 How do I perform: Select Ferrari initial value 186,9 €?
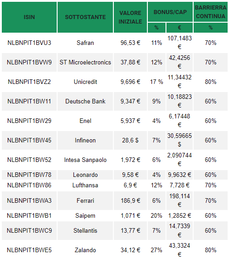click(130, 200)
